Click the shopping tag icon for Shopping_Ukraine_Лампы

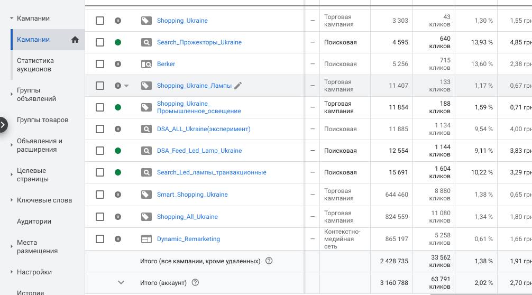coord(146,86)
